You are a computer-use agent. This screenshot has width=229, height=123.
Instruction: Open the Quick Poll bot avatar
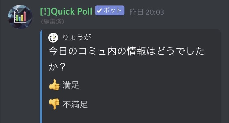(x=20, y=17)
